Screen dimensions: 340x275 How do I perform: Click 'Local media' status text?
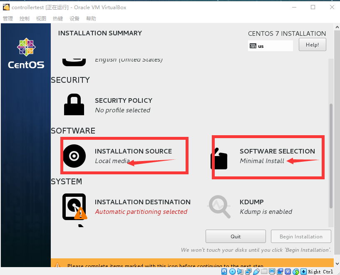(x=112, y=161)
